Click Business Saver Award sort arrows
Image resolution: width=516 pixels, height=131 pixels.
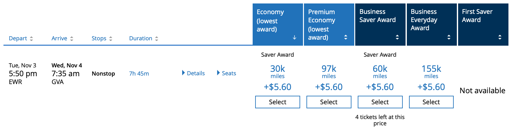[397, 37]
